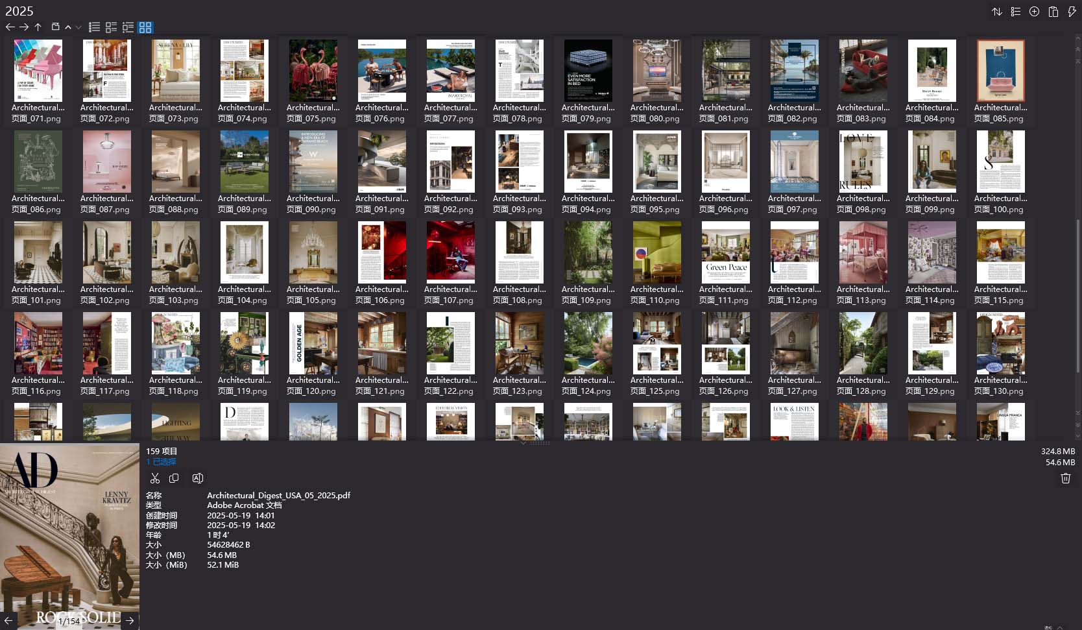This screenshot has height=630, width=1082.
Task: Click the new folder icon in the toolbar
Action: click(55, 27)
